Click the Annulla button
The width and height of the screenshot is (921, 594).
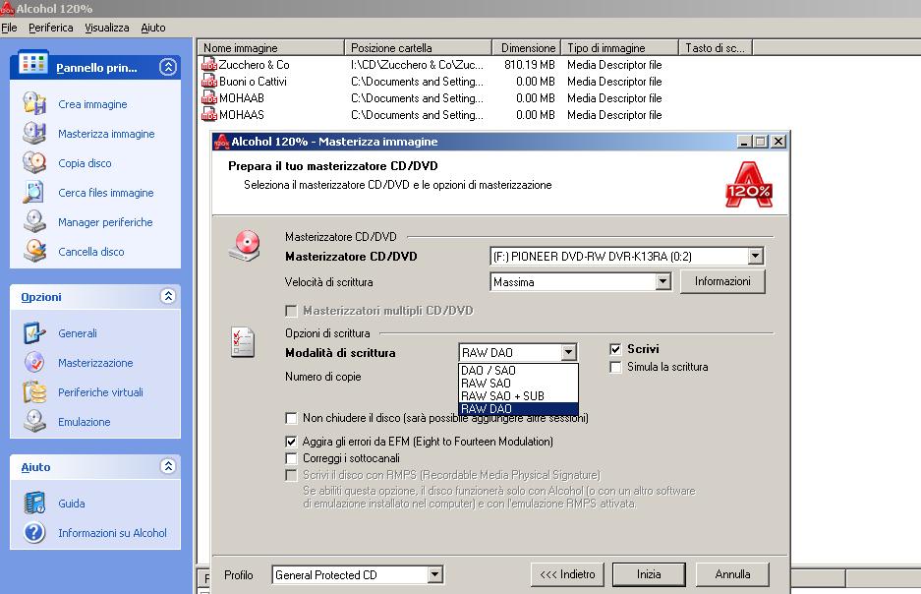coord(732,574)
